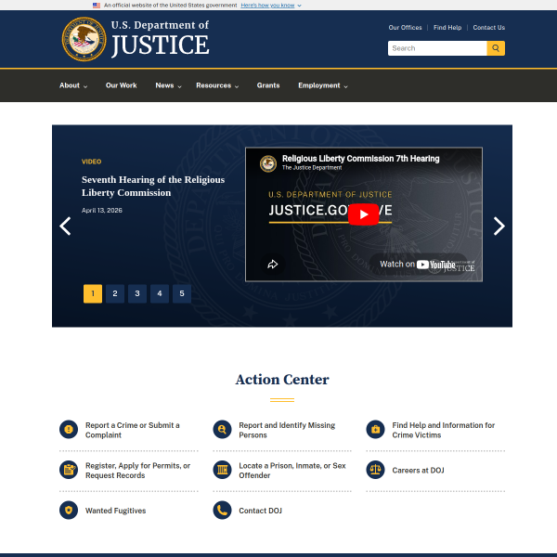
Task: Open the Find Help link
Action: (447, 28)
